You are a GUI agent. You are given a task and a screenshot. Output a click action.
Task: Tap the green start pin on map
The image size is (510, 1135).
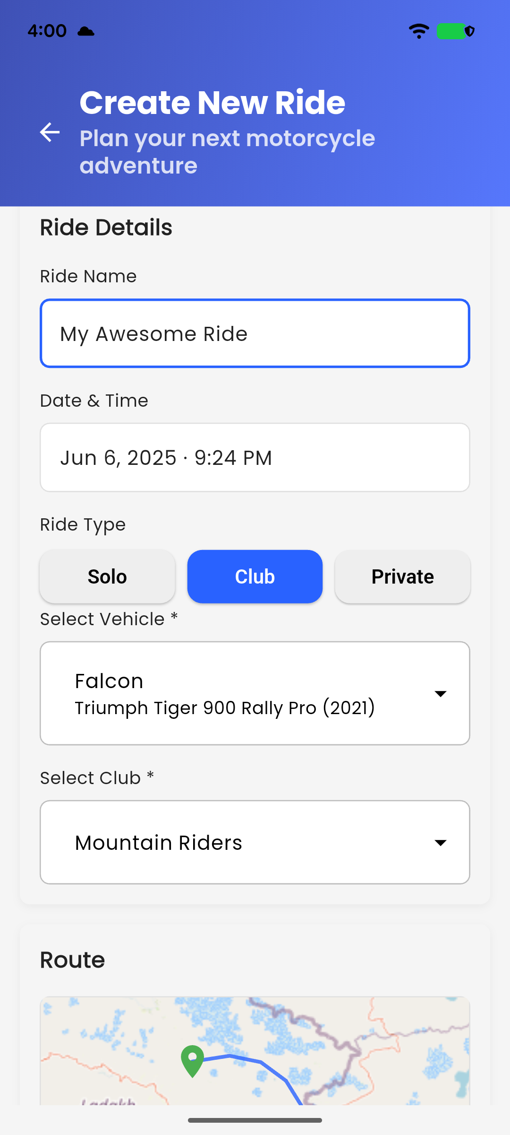point(192,1061)
